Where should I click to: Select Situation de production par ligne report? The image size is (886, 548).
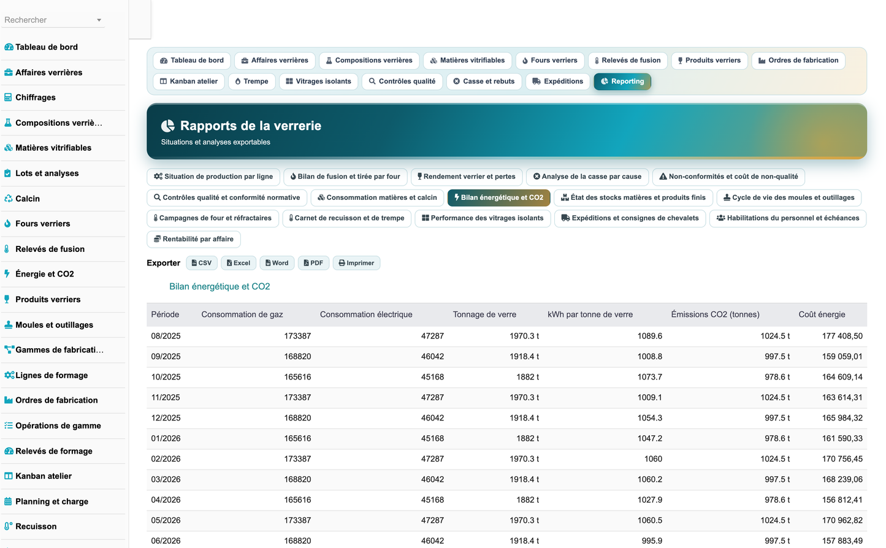coord(213,177)
